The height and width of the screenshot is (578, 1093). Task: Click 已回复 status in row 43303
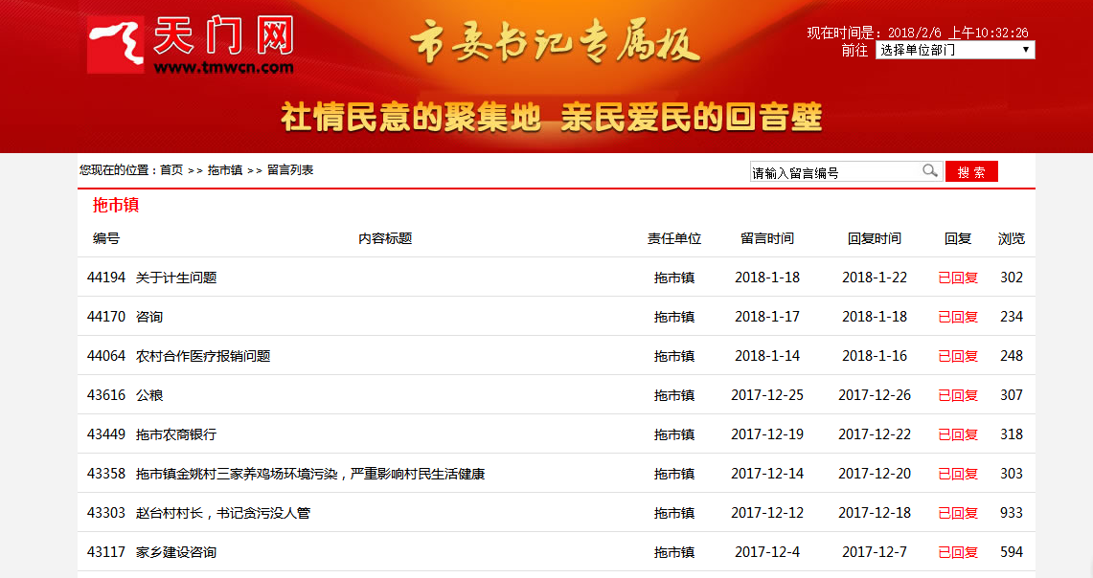point(958,513)
